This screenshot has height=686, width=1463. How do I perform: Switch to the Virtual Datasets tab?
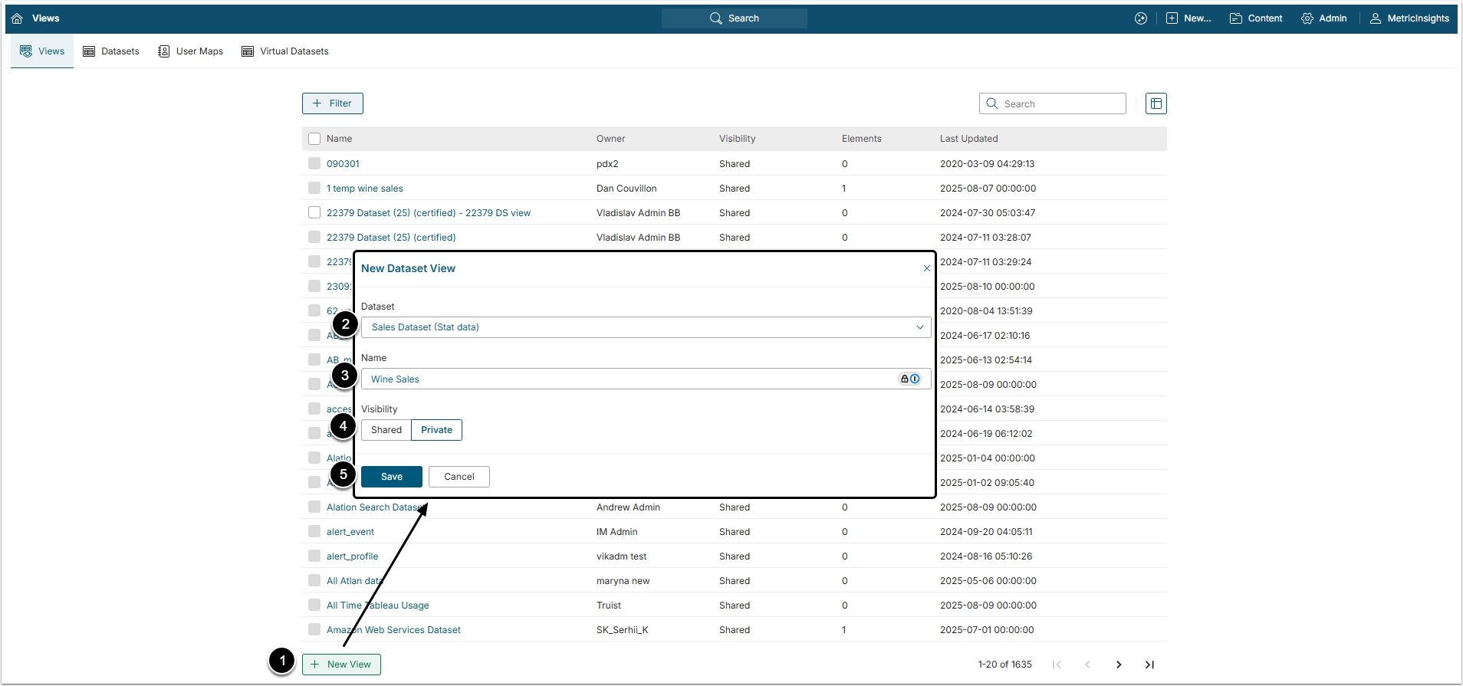pyautogui.click(x=284, y=51)
